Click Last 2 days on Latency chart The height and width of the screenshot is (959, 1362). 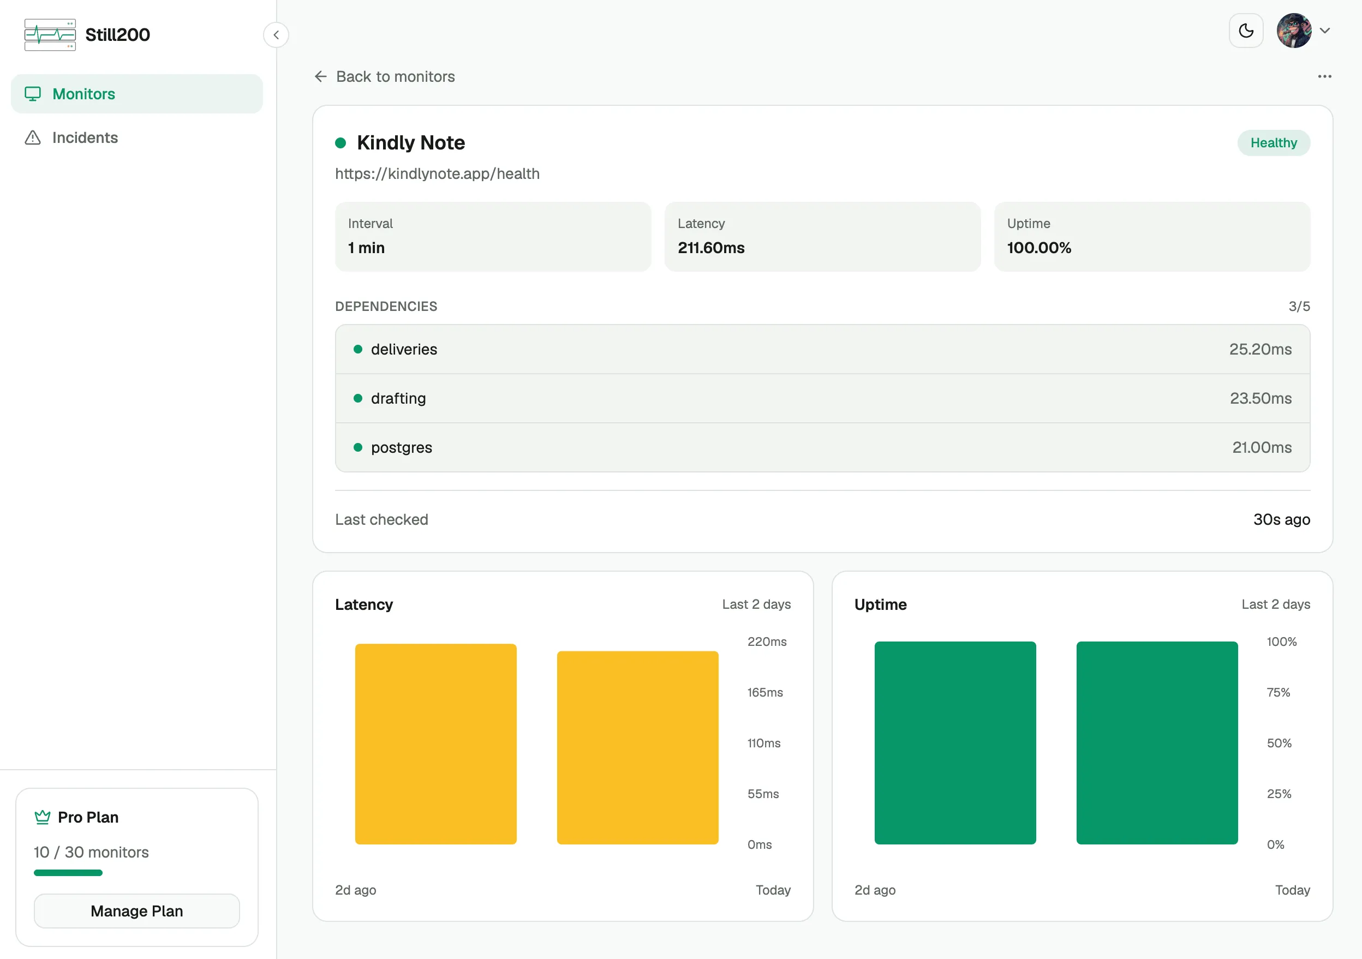click(756, 604)
